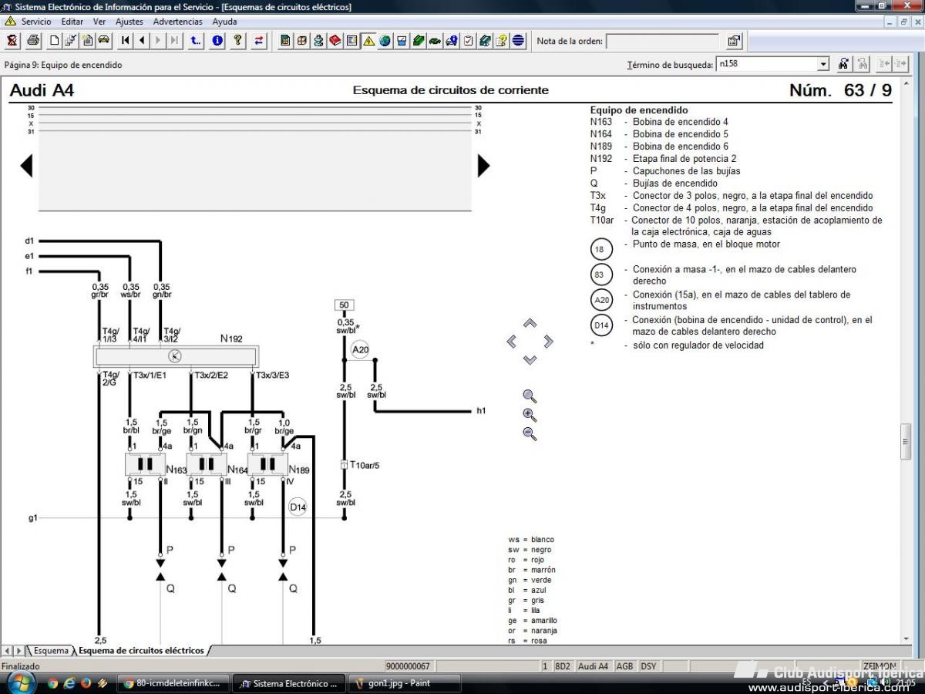Screen dimensions: 925x694
Task: Click the T10ar/5 connector label
Action: pyautogui.click(x=365, y=465)
